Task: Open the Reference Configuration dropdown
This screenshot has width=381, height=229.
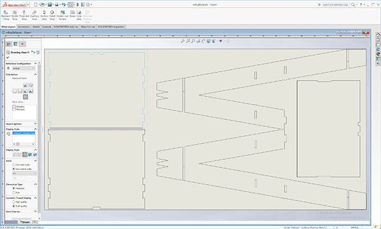Action: tap(24, 69)
